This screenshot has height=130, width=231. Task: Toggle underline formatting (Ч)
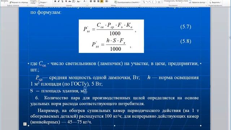[62, 1]
